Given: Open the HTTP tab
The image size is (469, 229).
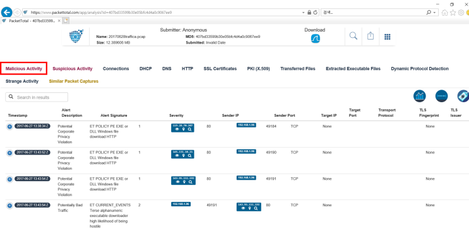Looking at the screenshot, I should (x=187, y=69).
